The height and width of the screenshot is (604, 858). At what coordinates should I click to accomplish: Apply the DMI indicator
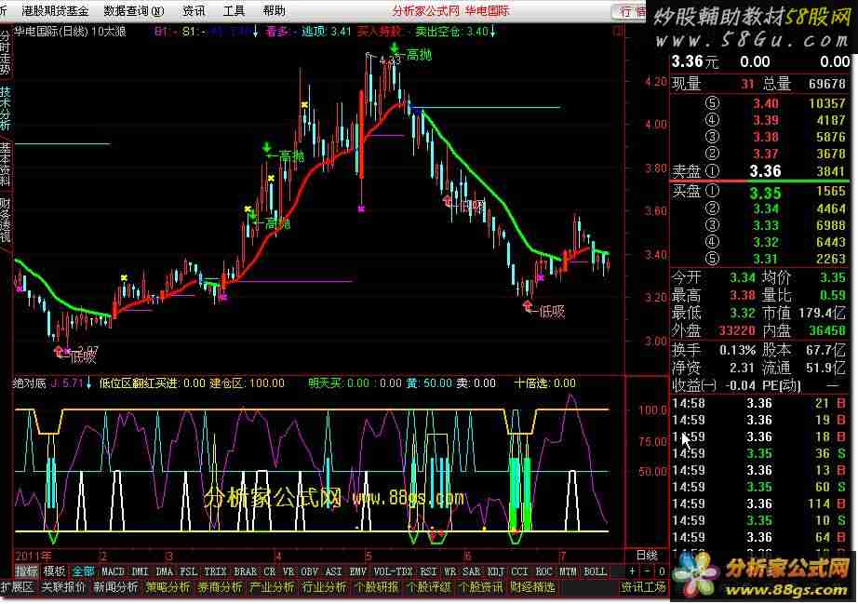click(141, 571)
